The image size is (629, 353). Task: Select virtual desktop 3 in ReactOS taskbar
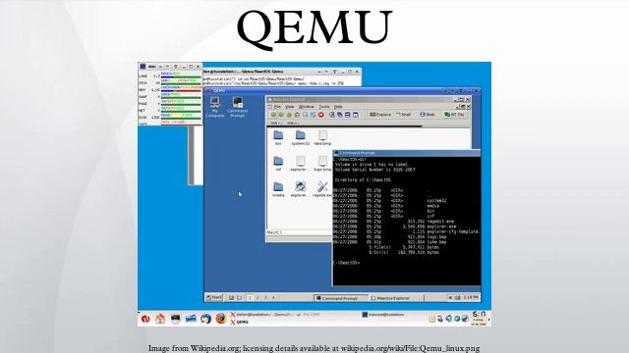(265, 298)
